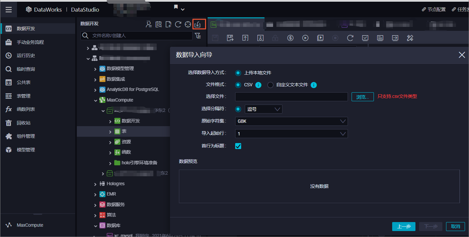
Task: Click the 选择文件 path field
Action: coord(291,97)
